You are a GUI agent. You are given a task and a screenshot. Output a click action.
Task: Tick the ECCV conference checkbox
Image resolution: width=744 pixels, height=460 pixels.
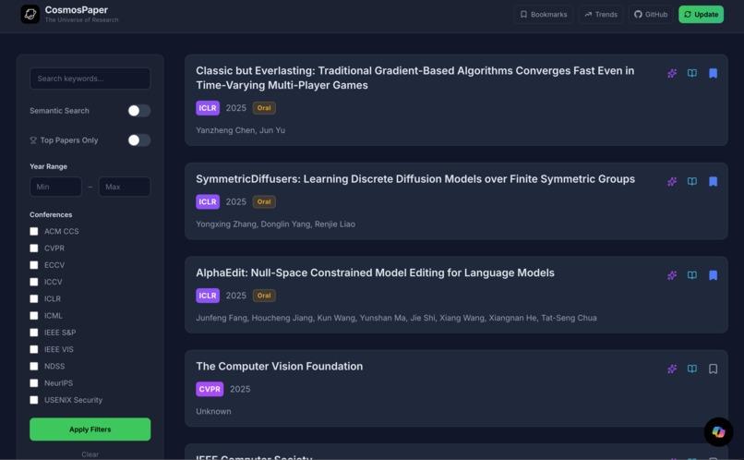[33, 265]
